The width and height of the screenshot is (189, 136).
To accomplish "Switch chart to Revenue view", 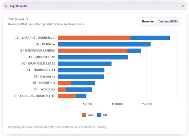I will 148,22.
